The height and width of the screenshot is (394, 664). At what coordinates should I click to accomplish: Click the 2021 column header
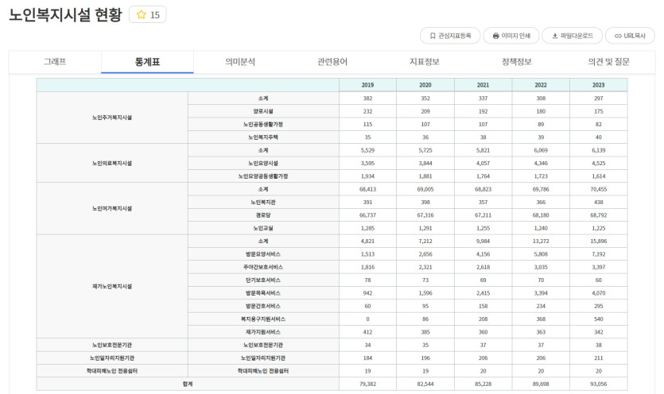483,85
